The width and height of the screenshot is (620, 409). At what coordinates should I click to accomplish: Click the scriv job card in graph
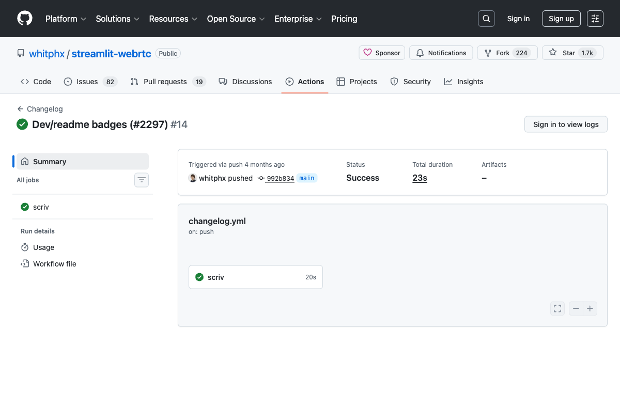click(x=256, y=277)
